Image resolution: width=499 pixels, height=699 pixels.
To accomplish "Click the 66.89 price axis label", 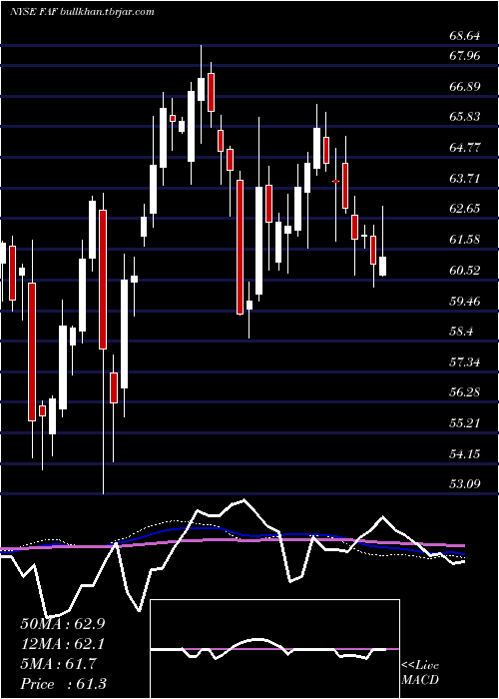I will [465, 87].
